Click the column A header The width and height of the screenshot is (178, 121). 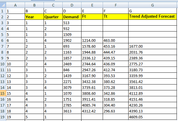click(x=15, y=5)
